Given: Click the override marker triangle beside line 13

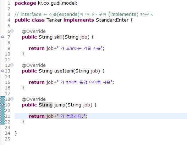Looking at the screenshot, I should point(2,71).
